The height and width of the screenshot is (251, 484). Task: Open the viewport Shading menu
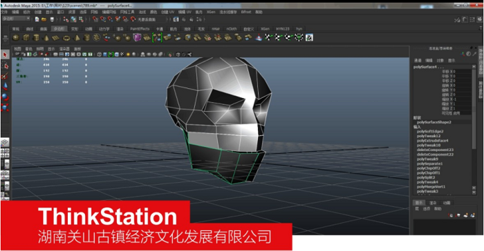click(29, 49)
